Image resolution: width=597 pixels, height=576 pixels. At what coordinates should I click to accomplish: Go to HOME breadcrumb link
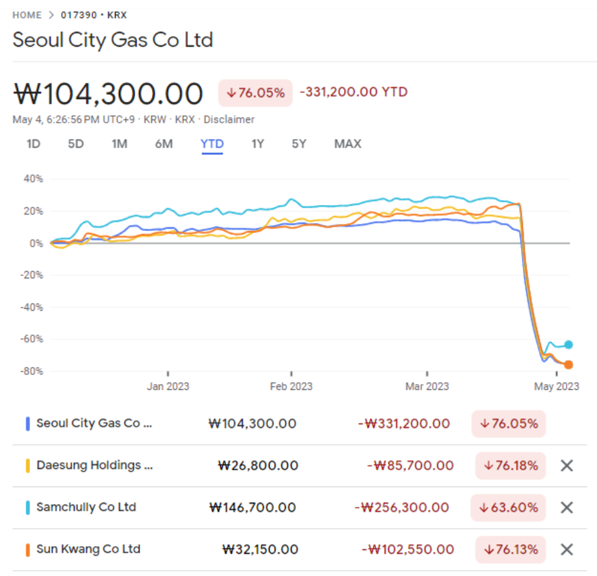click(27, 15)
